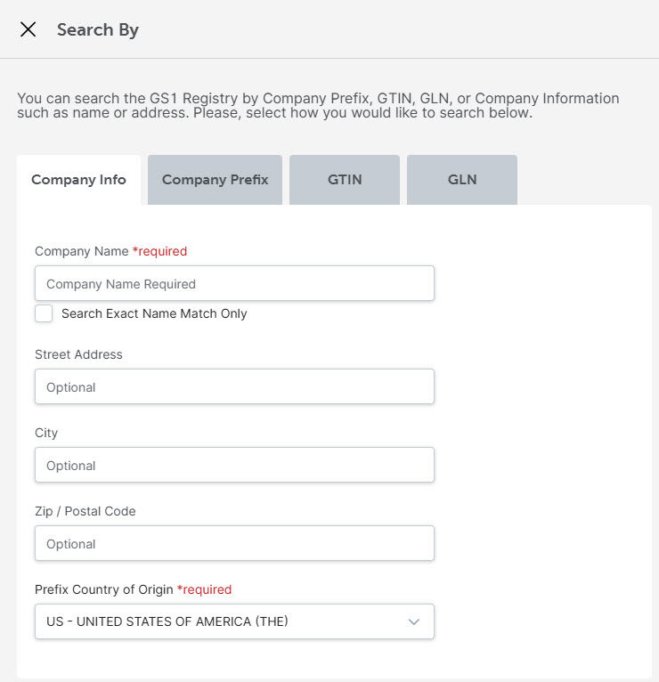Enable Search Exact Name Match Only checkbox
659x682 pixels.
(x=44, y=313)
